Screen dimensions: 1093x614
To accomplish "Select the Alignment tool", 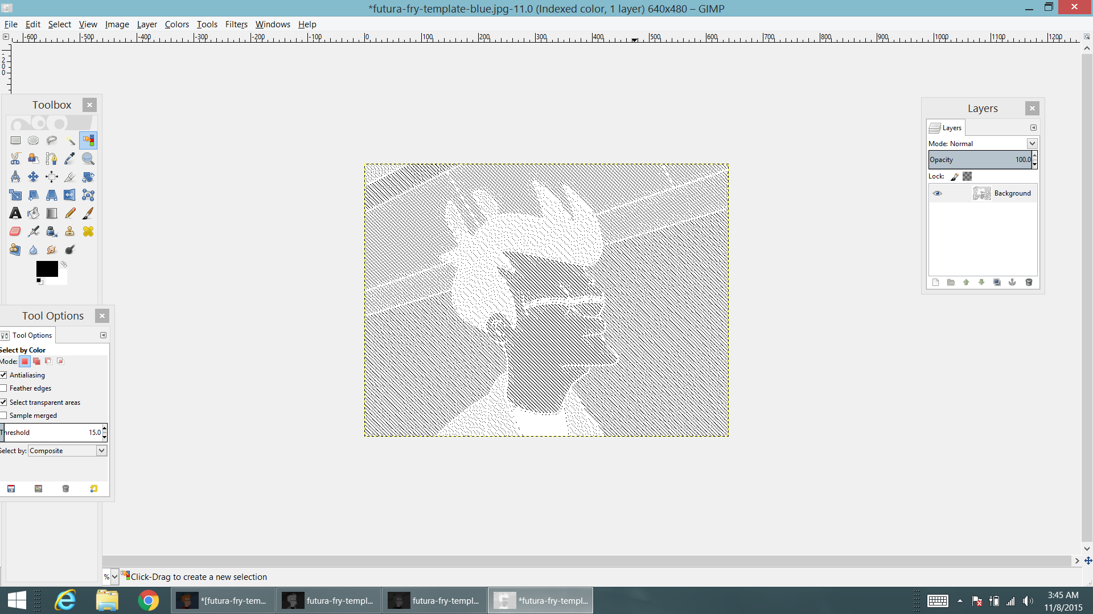I will pyautogui.click(x=52, y=177).
